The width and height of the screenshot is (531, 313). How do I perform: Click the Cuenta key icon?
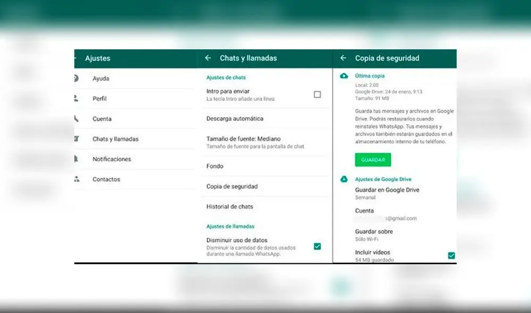click(77, 119)
